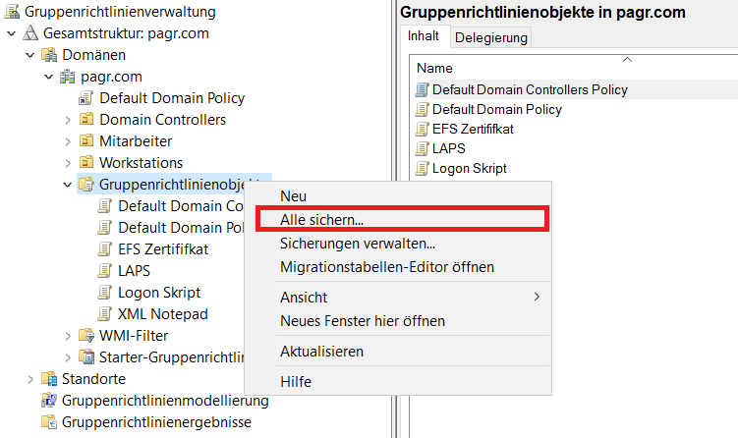Click the WMI-Filter folder icon
Viewport: 738px width, 438px height.
[x=85, y=336]
